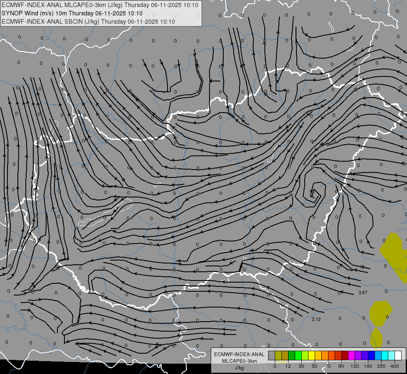Click the magenta legend swatch

[x=351, y=355]
